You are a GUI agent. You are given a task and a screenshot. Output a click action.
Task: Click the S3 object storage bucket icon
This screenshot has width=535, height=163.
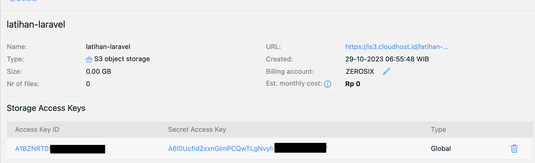click(89, 60)
